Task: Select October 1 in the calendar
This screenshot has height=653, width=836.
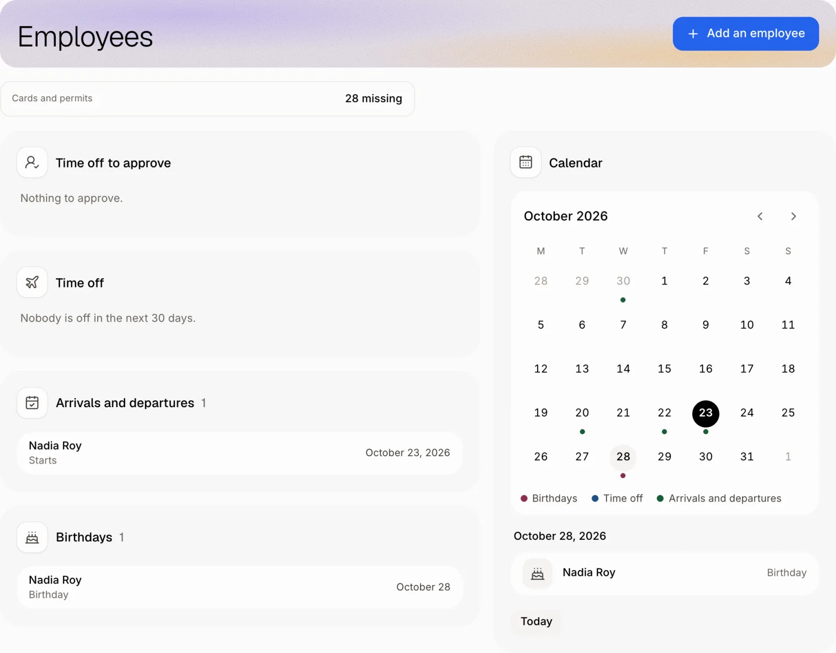Action: click(x=664, y=281)
